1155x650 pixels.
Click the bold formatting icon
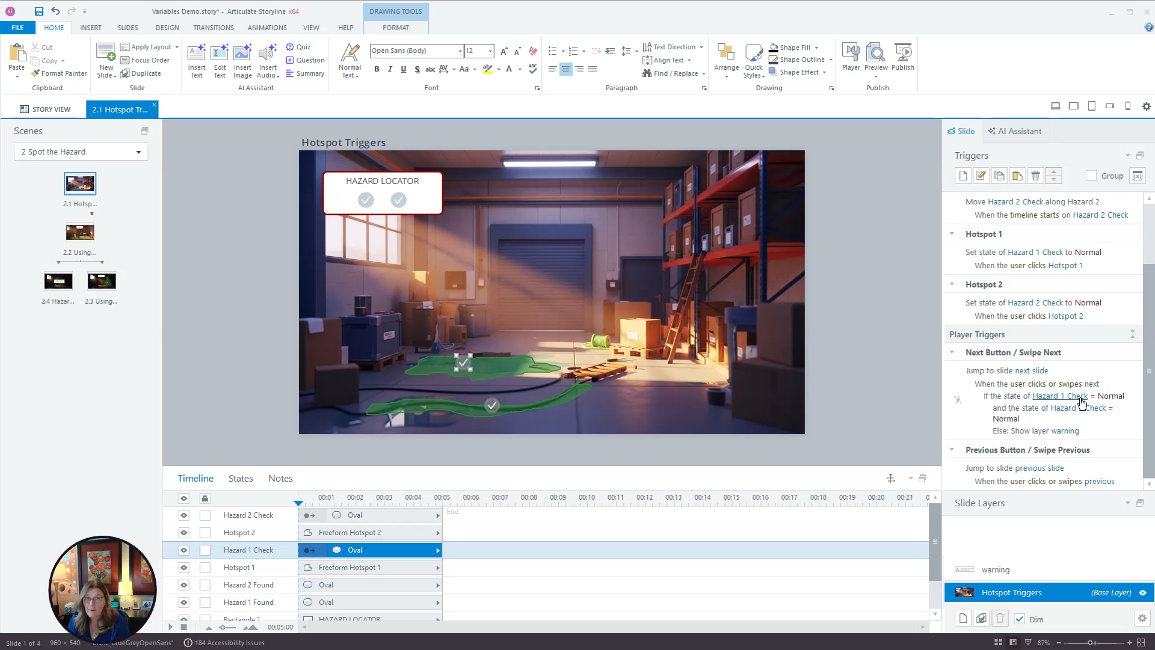(377, 69)
